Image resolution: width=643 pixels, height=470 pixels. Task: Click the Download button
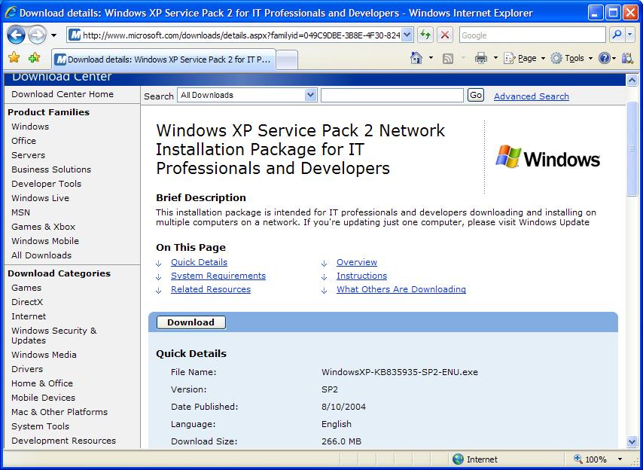191,322
